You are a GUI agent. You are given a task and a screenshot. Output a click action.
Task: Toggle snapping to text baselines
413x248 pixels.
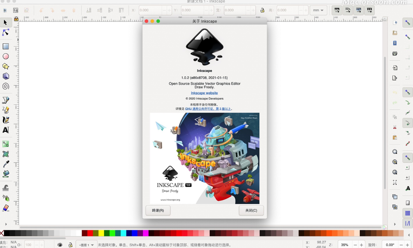407,188
